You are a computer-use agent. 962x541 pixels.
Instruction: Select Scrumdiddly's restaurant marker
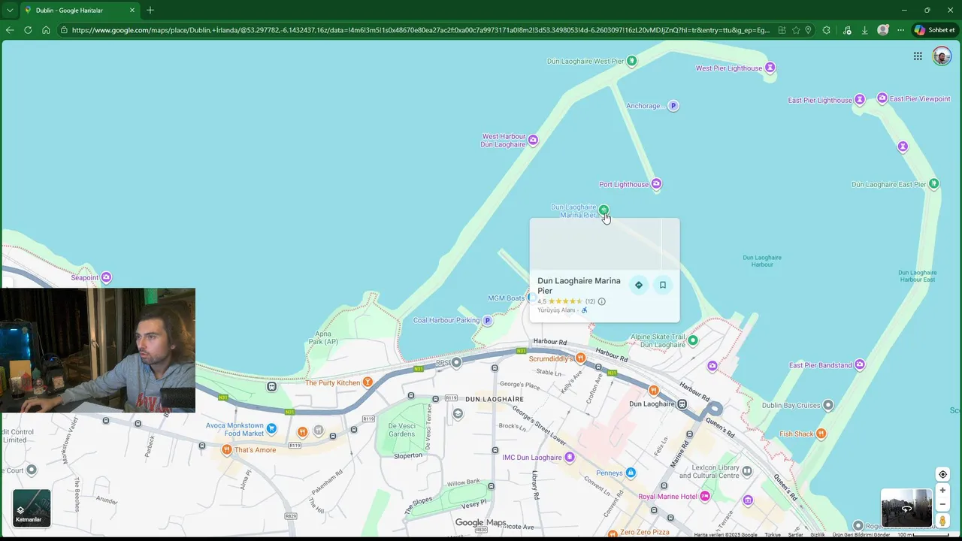580,358
